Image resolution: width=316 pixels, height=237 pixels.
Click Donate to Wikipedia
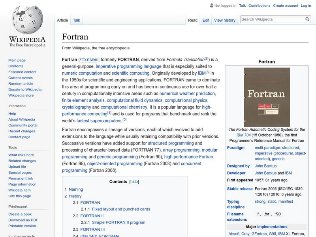tap(25, 89)
